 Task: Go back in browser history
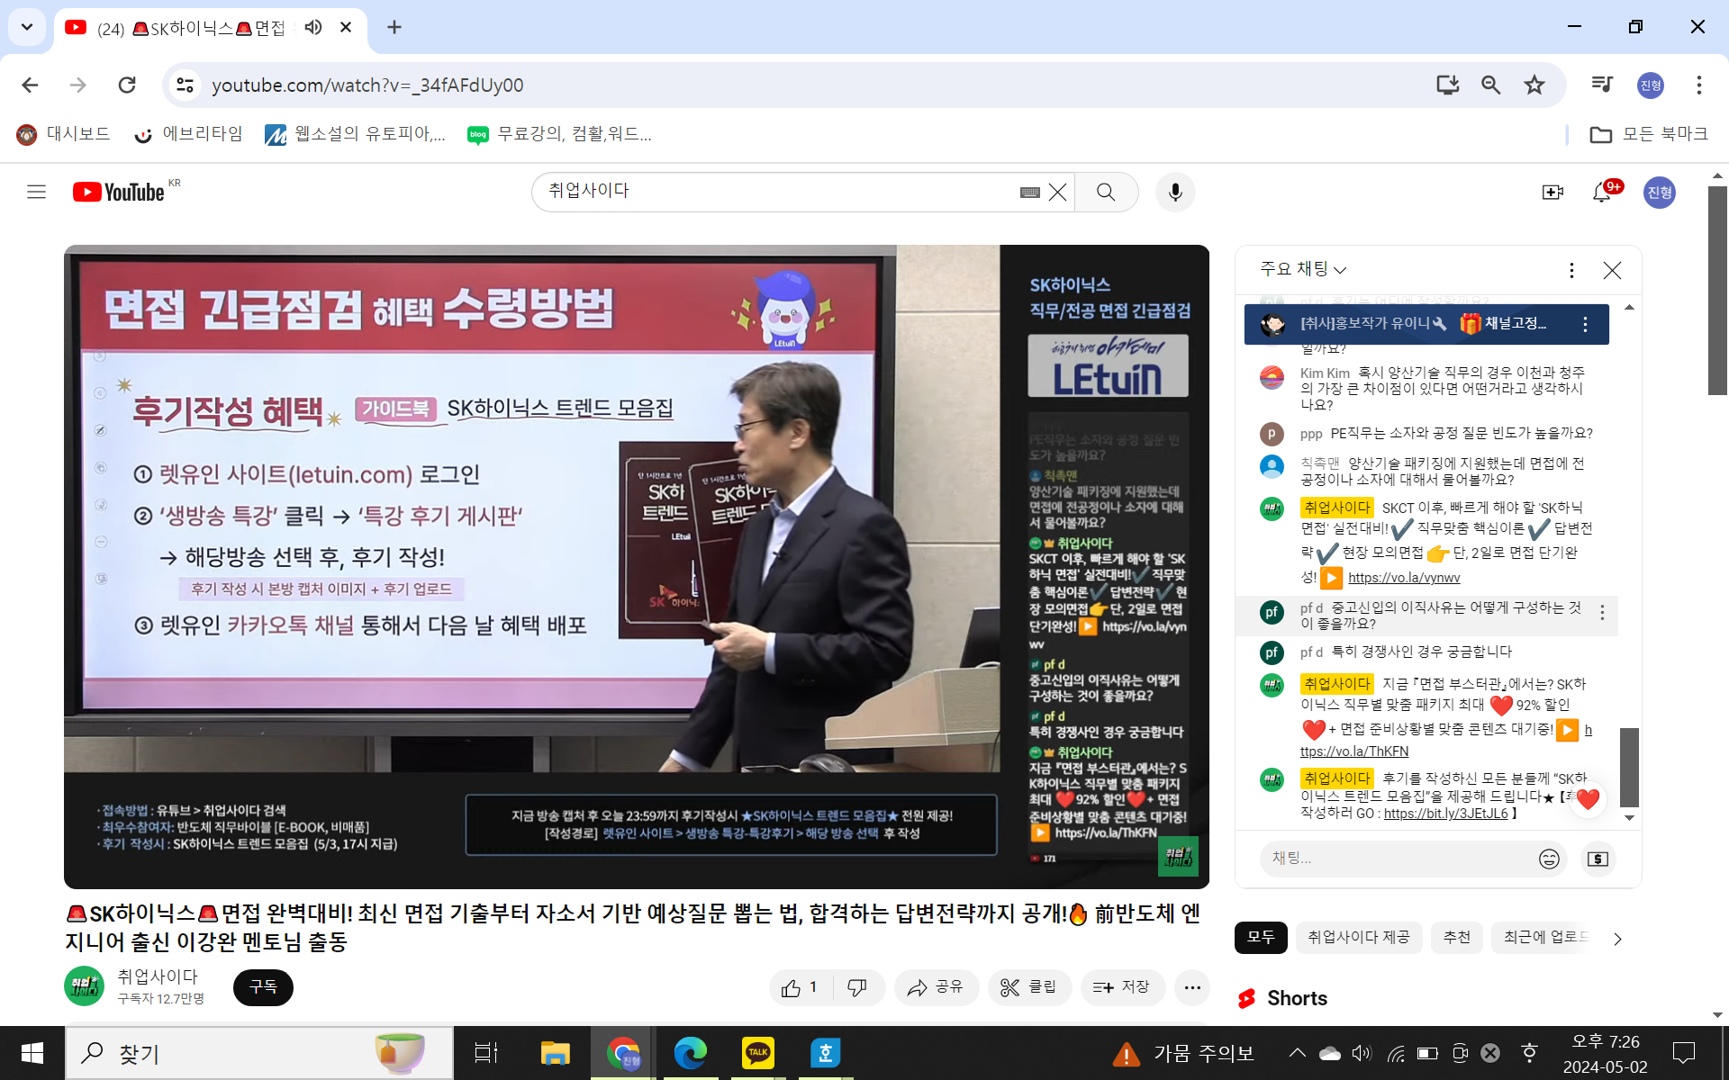pyautogui.click(x=30, y=85)
